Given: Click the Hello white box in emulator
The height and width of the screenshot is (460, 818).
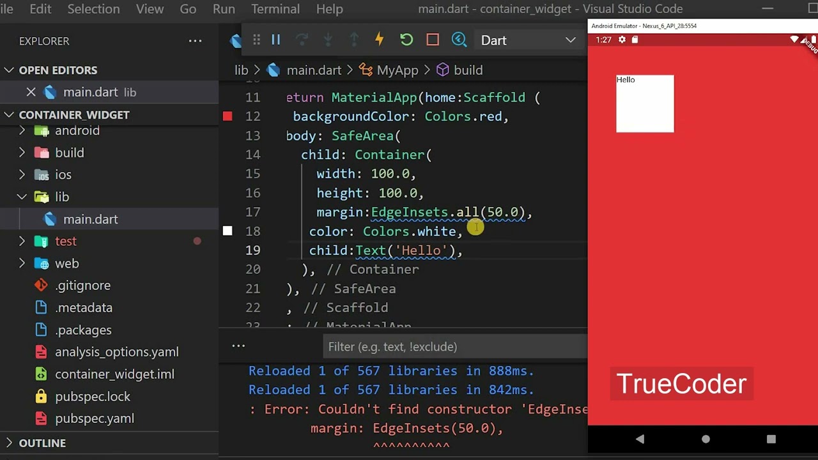Looking at the screenshot, I should click(645, 103).
